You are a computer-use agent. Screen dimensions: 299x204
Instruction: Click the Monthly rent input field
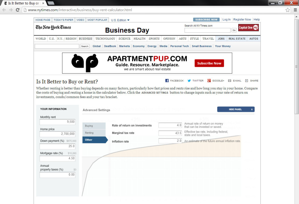(57, 122)
